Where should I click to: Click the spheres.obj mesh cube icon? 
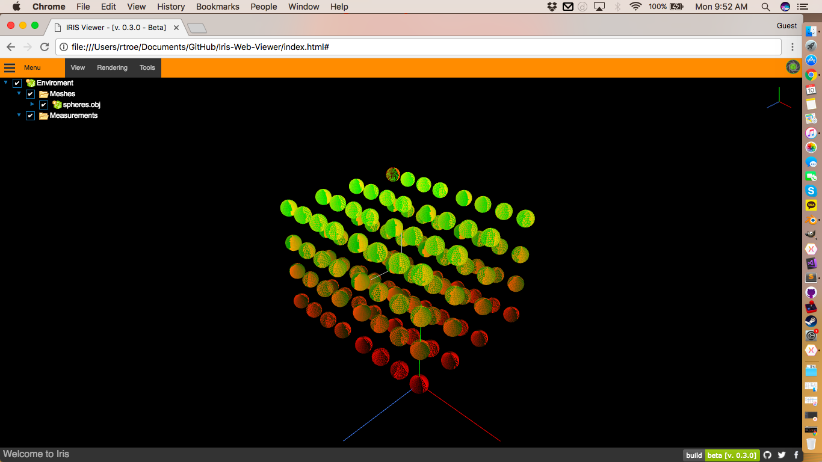pos(57,105)
